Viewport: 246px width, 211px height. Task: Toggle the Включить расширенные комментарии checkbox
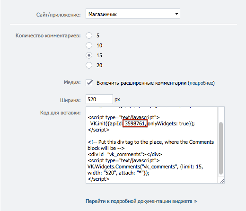pos(89,83)
